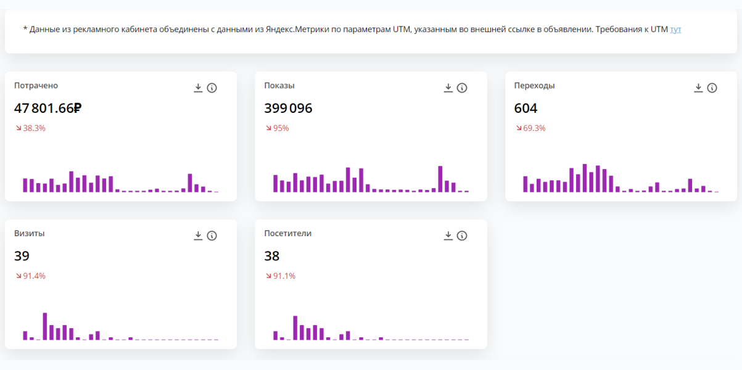Download the Потрачено card data

tap(198, 88)
